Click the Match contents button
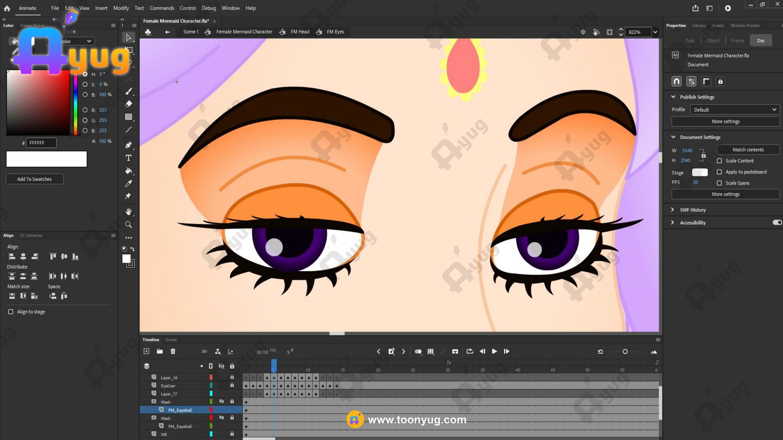Viewport: 783px width, 440px height. tap(748, 150)
